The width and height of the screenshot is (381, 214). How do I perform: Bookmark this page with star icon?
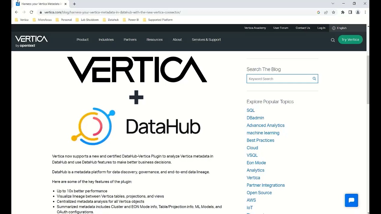click(x=333, y=12)
